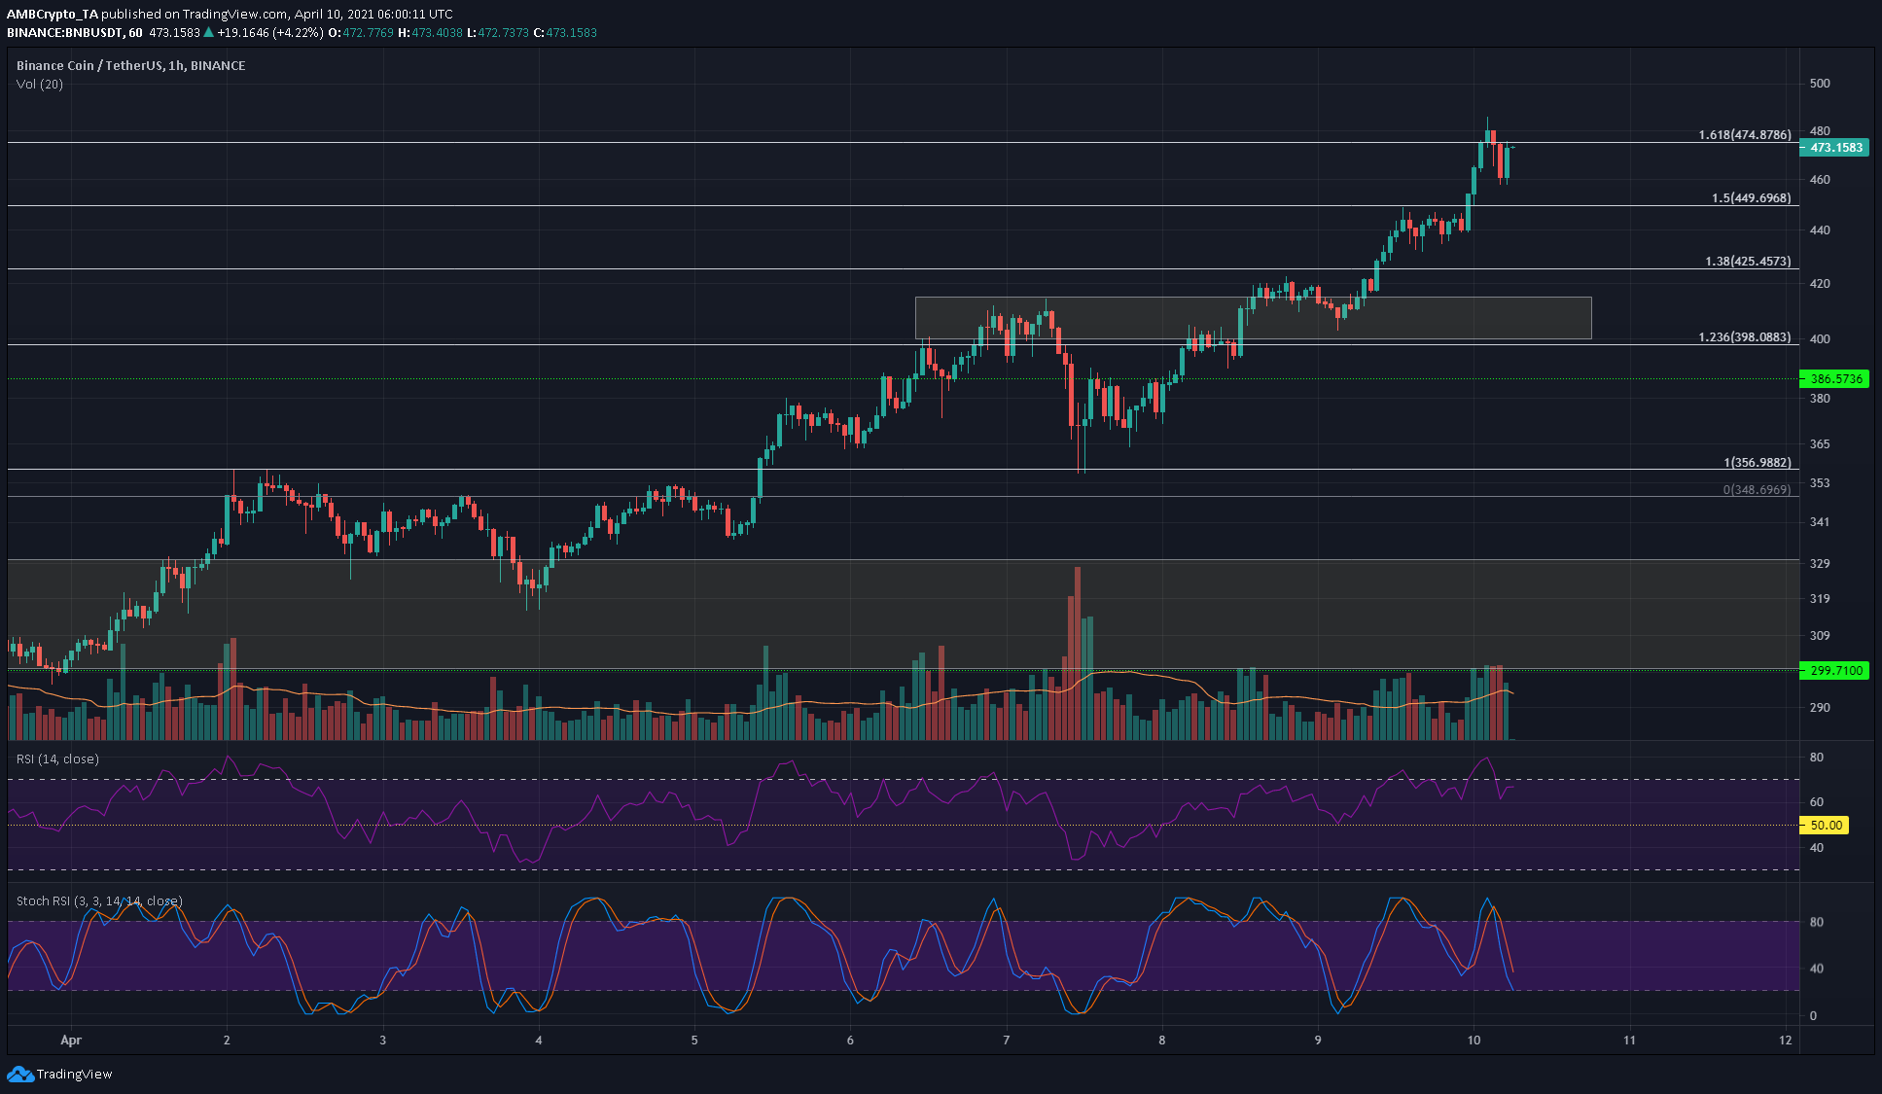Select the 1.38(425.4573) Fibonacci label
The width and height of the screenshot is (1882, 1094).
click(1748, 262)
